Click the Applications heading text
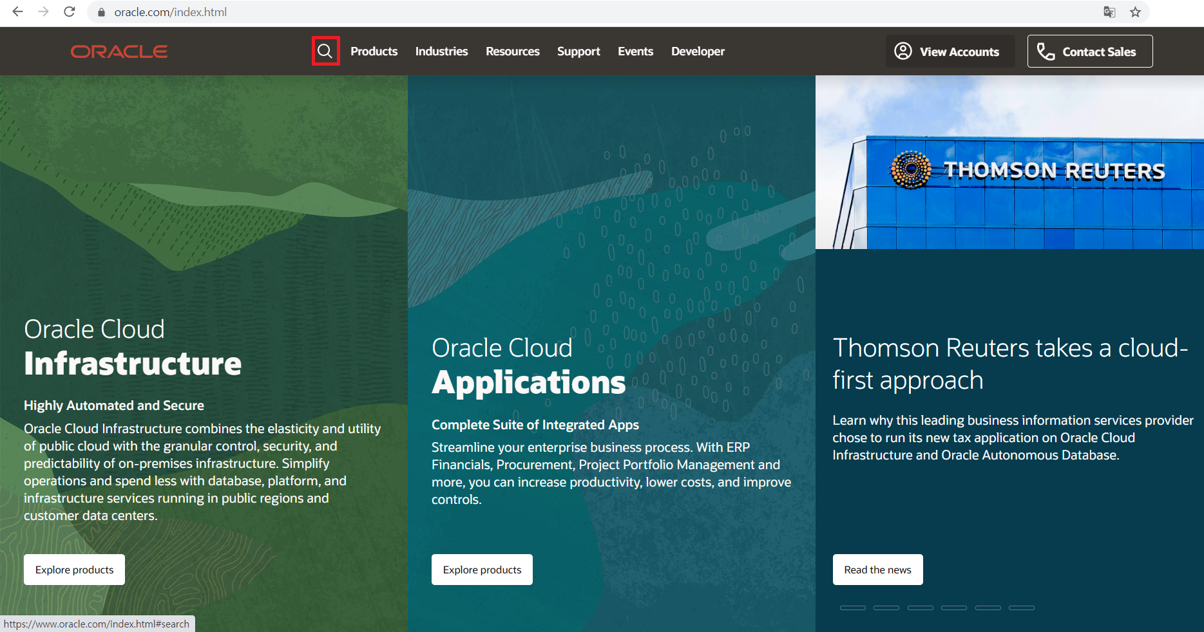Screen dimensions: 1204x632 point(529,383)
